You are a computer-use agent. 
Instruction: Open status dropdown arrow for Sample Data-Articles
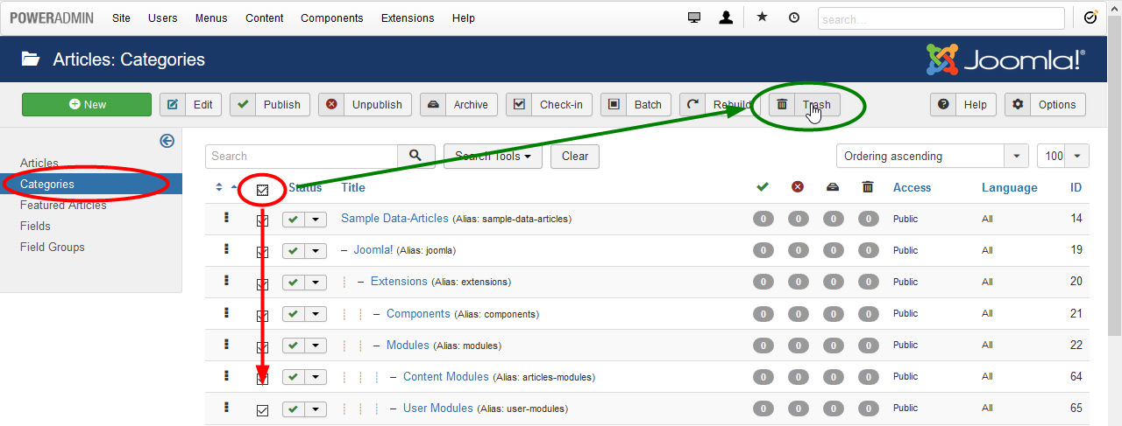[316, 220]
